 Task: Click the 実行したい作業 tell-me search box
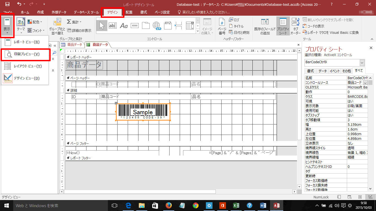(x=204, y=12)
